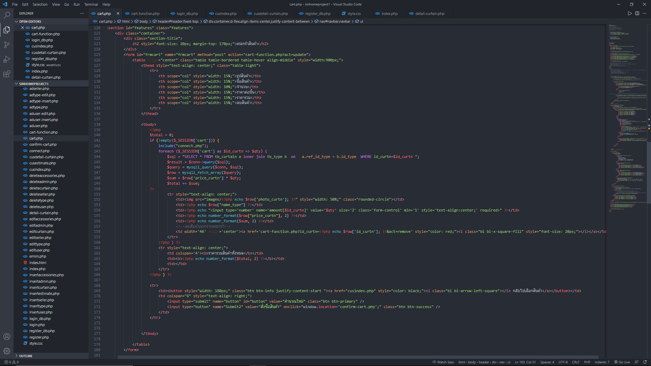The image size is (651, 366).
Task: Expand the Outline section
Action: pyautogui.click(x=25, y=356)
